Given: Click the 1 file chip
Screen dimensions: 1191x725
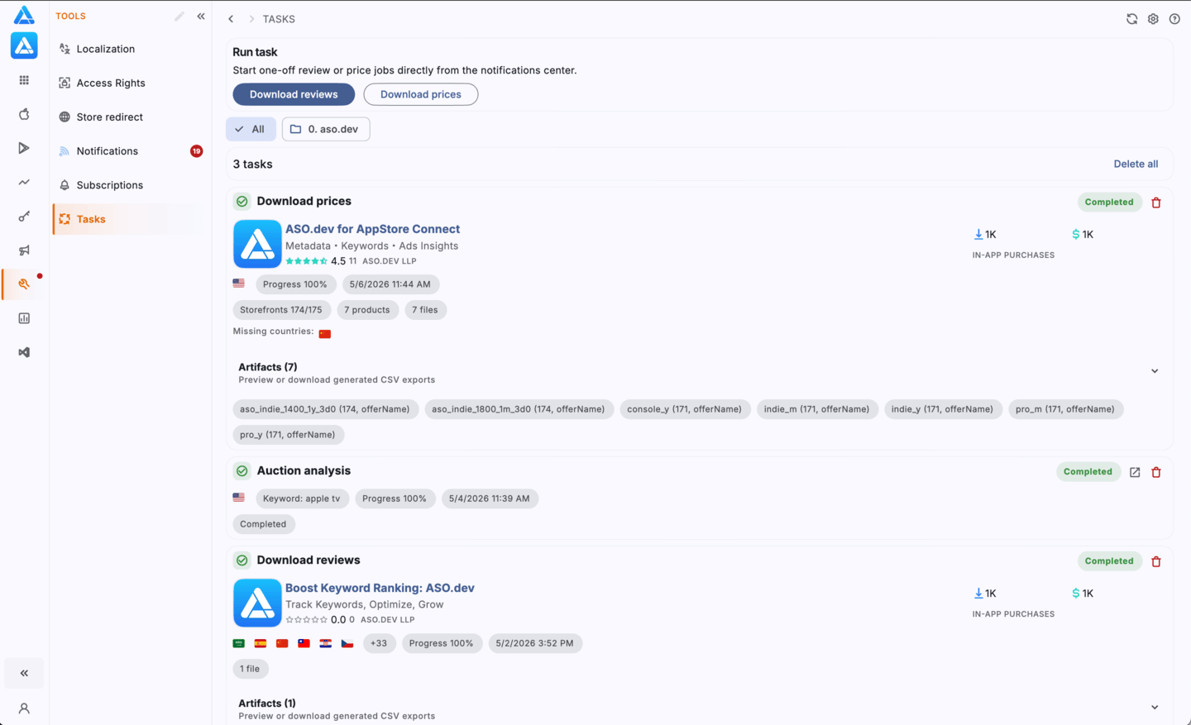Looking at the screenshot, I should (x=250, y=669).
